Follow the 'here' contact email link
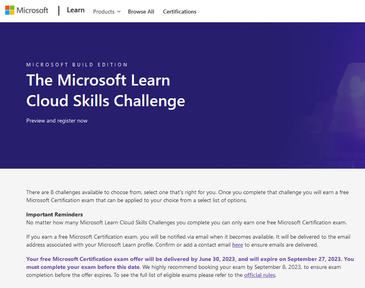The image size is (365, 288). click(237, 245)
